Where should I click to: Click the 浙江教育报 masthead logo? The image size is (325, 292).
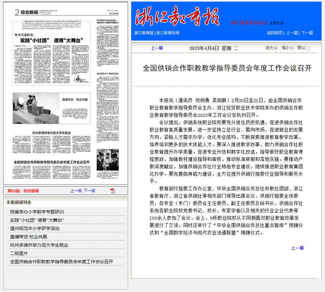[x=178, y=16]
